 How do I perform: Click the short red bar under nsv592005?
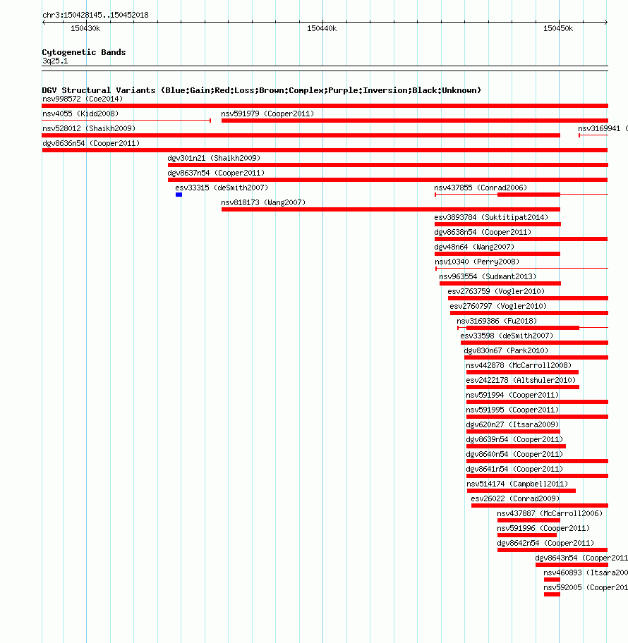(x=552, y=594)
